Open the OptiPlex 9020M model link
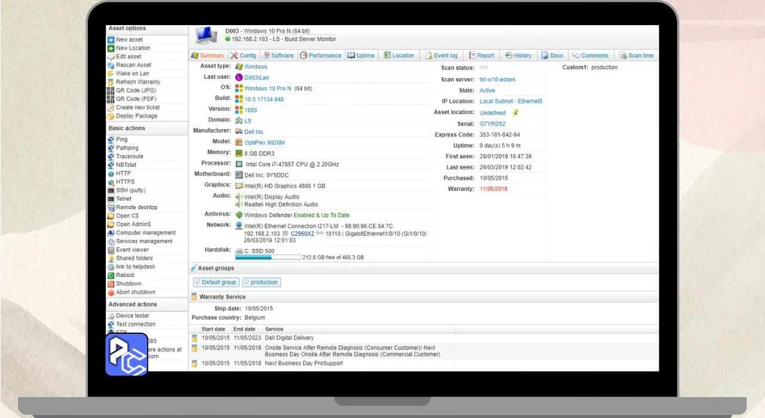The width and height of the screenshot is (765, 418). click(x=264, y=143)
